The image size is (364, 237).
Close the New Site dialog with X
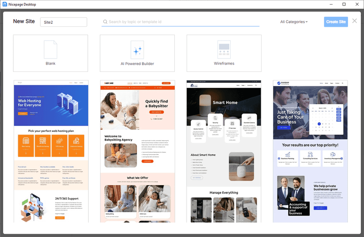354,21
